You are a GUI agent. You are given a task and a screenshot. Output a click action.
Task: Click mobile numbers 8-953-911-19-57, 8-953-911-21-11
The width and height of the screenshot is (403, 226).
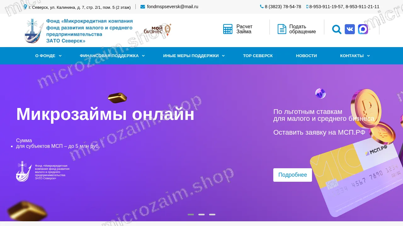[344, 7]
